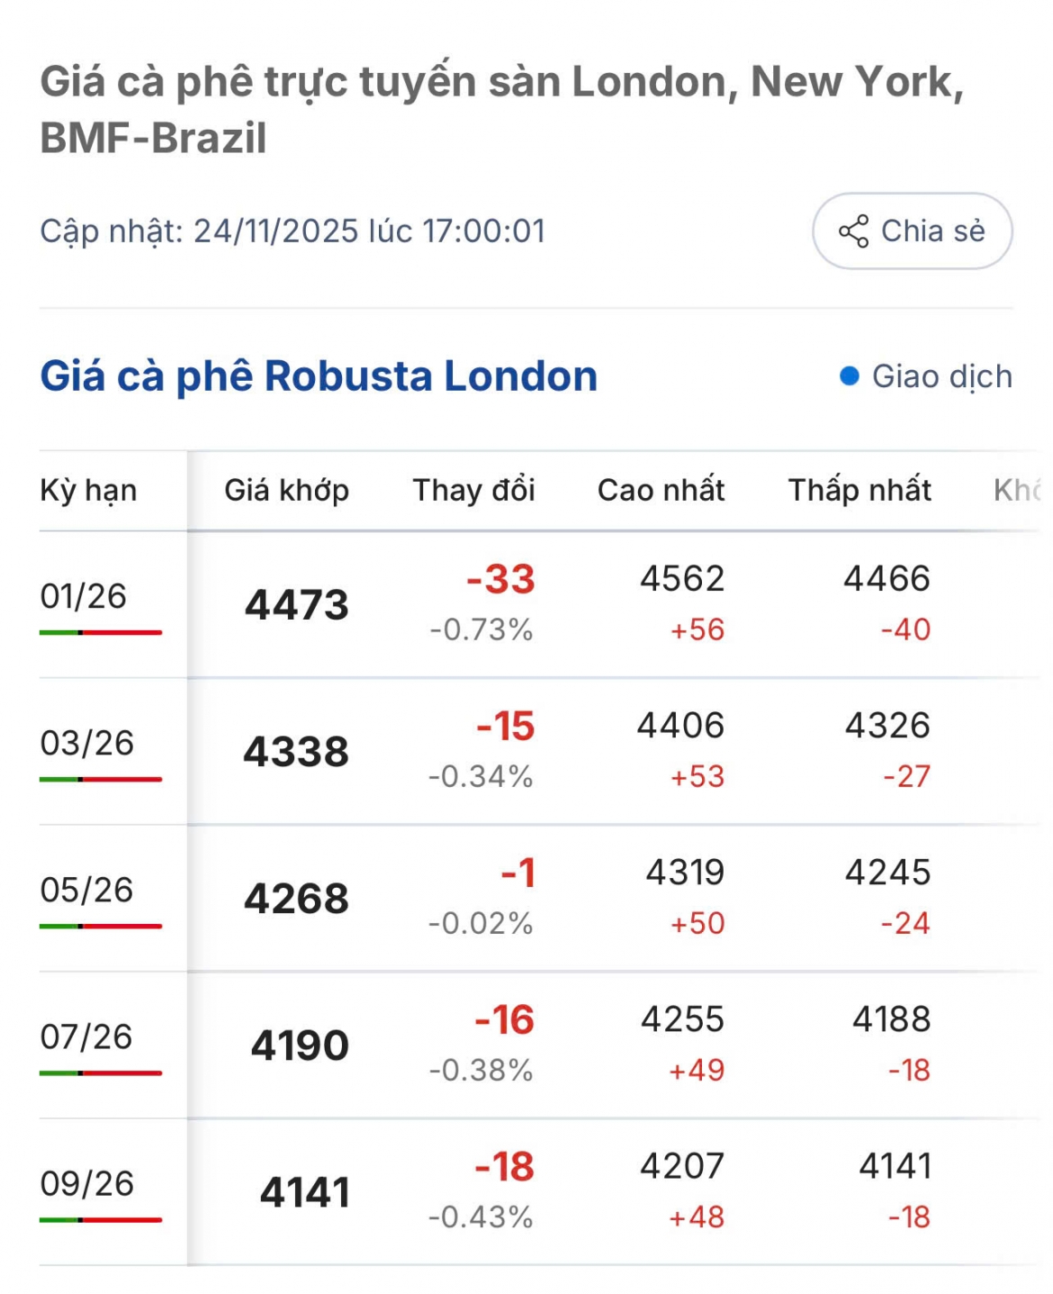Click the share icon in Chia sẻ button
This screenshot has width=1053, height=1294.
click(x=853, y=231)
